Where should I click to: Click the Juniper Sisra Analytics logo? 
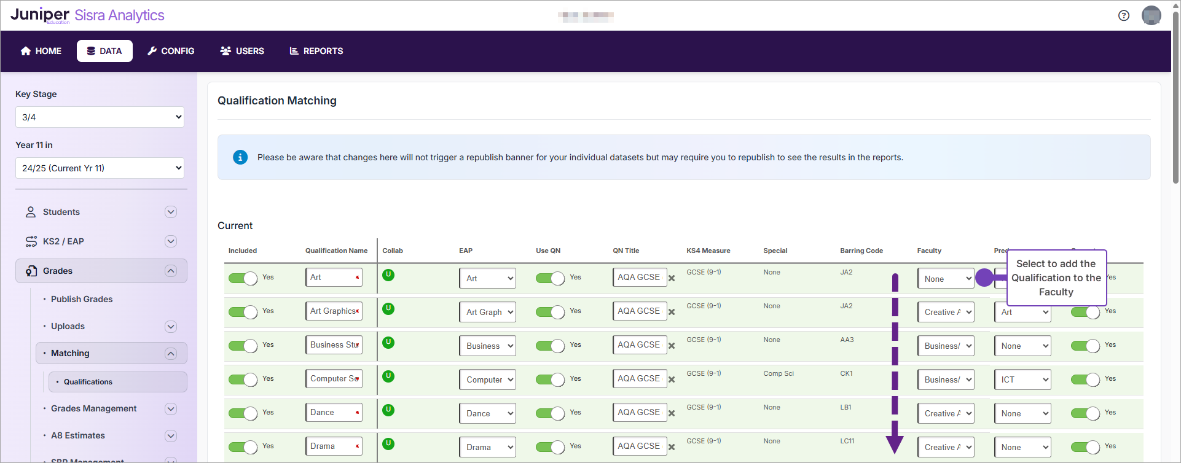point(87,15)
